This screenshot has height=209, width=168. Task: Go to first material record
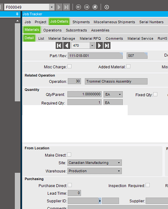pyautogui.click(x=59, y=46)
